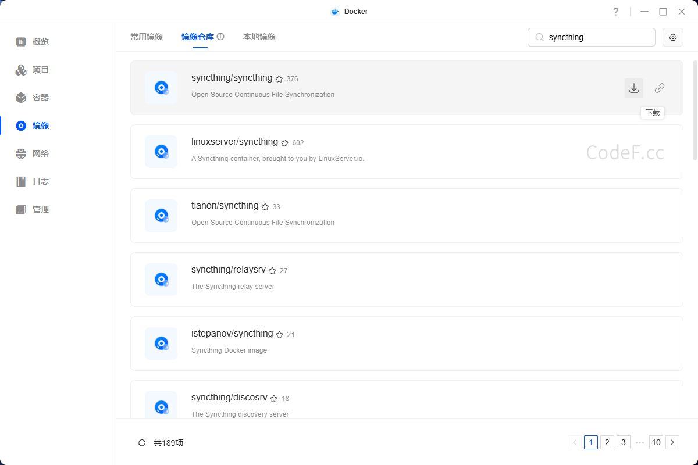698x465 pixels.
Task: Click the 容器 sidebar icon
Action: coord(21,98)
